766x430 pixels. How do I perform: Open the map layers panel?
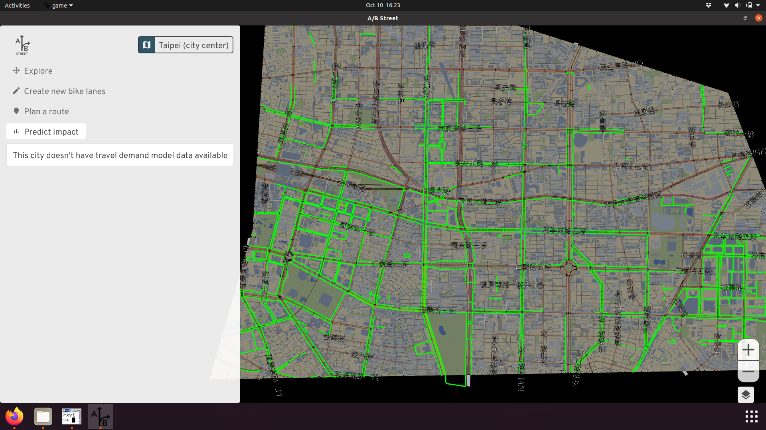pos(746,395)
